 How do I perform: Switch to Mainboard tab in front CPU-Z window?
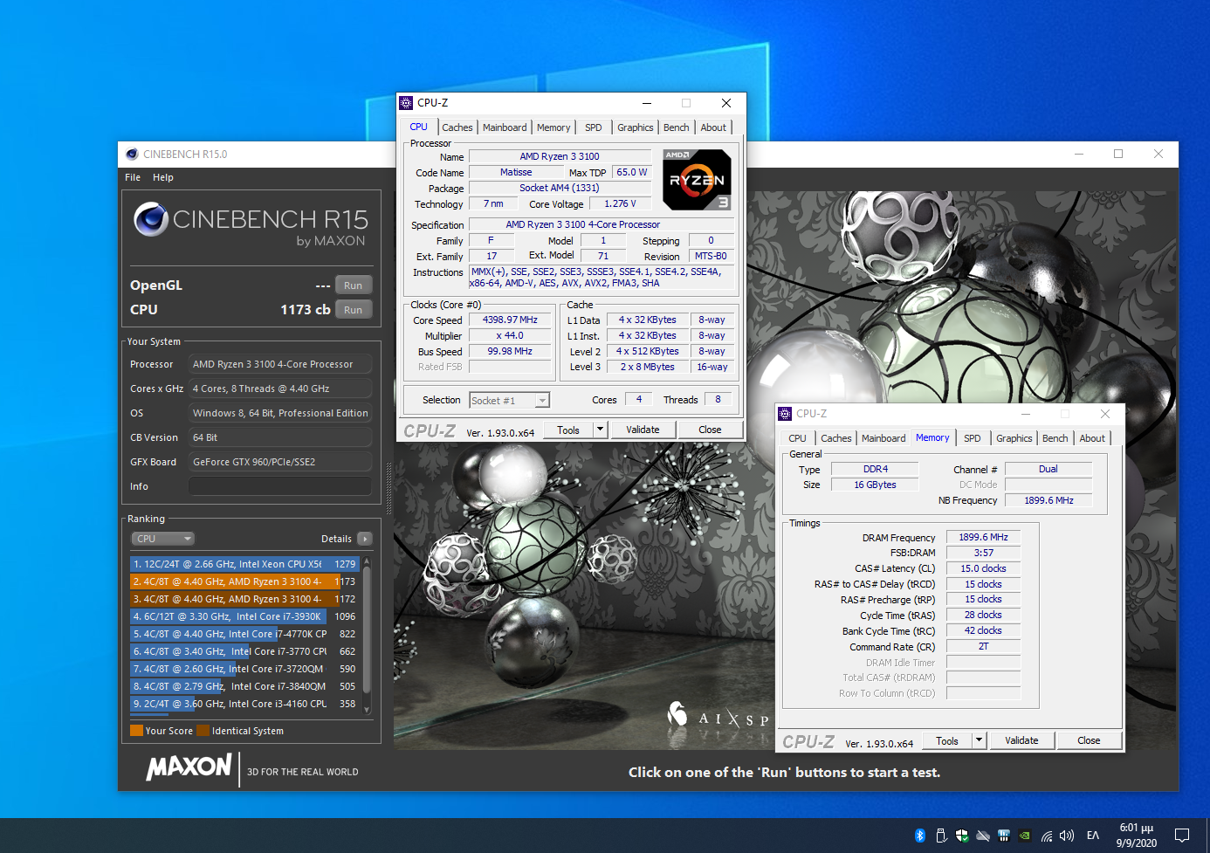coord(505,127)
